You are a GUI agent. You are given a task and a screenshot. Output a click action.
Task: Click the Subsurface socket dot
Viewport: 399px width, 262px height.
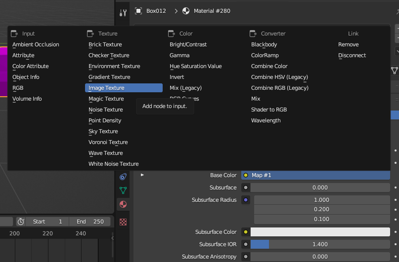(x=246, y=187)
